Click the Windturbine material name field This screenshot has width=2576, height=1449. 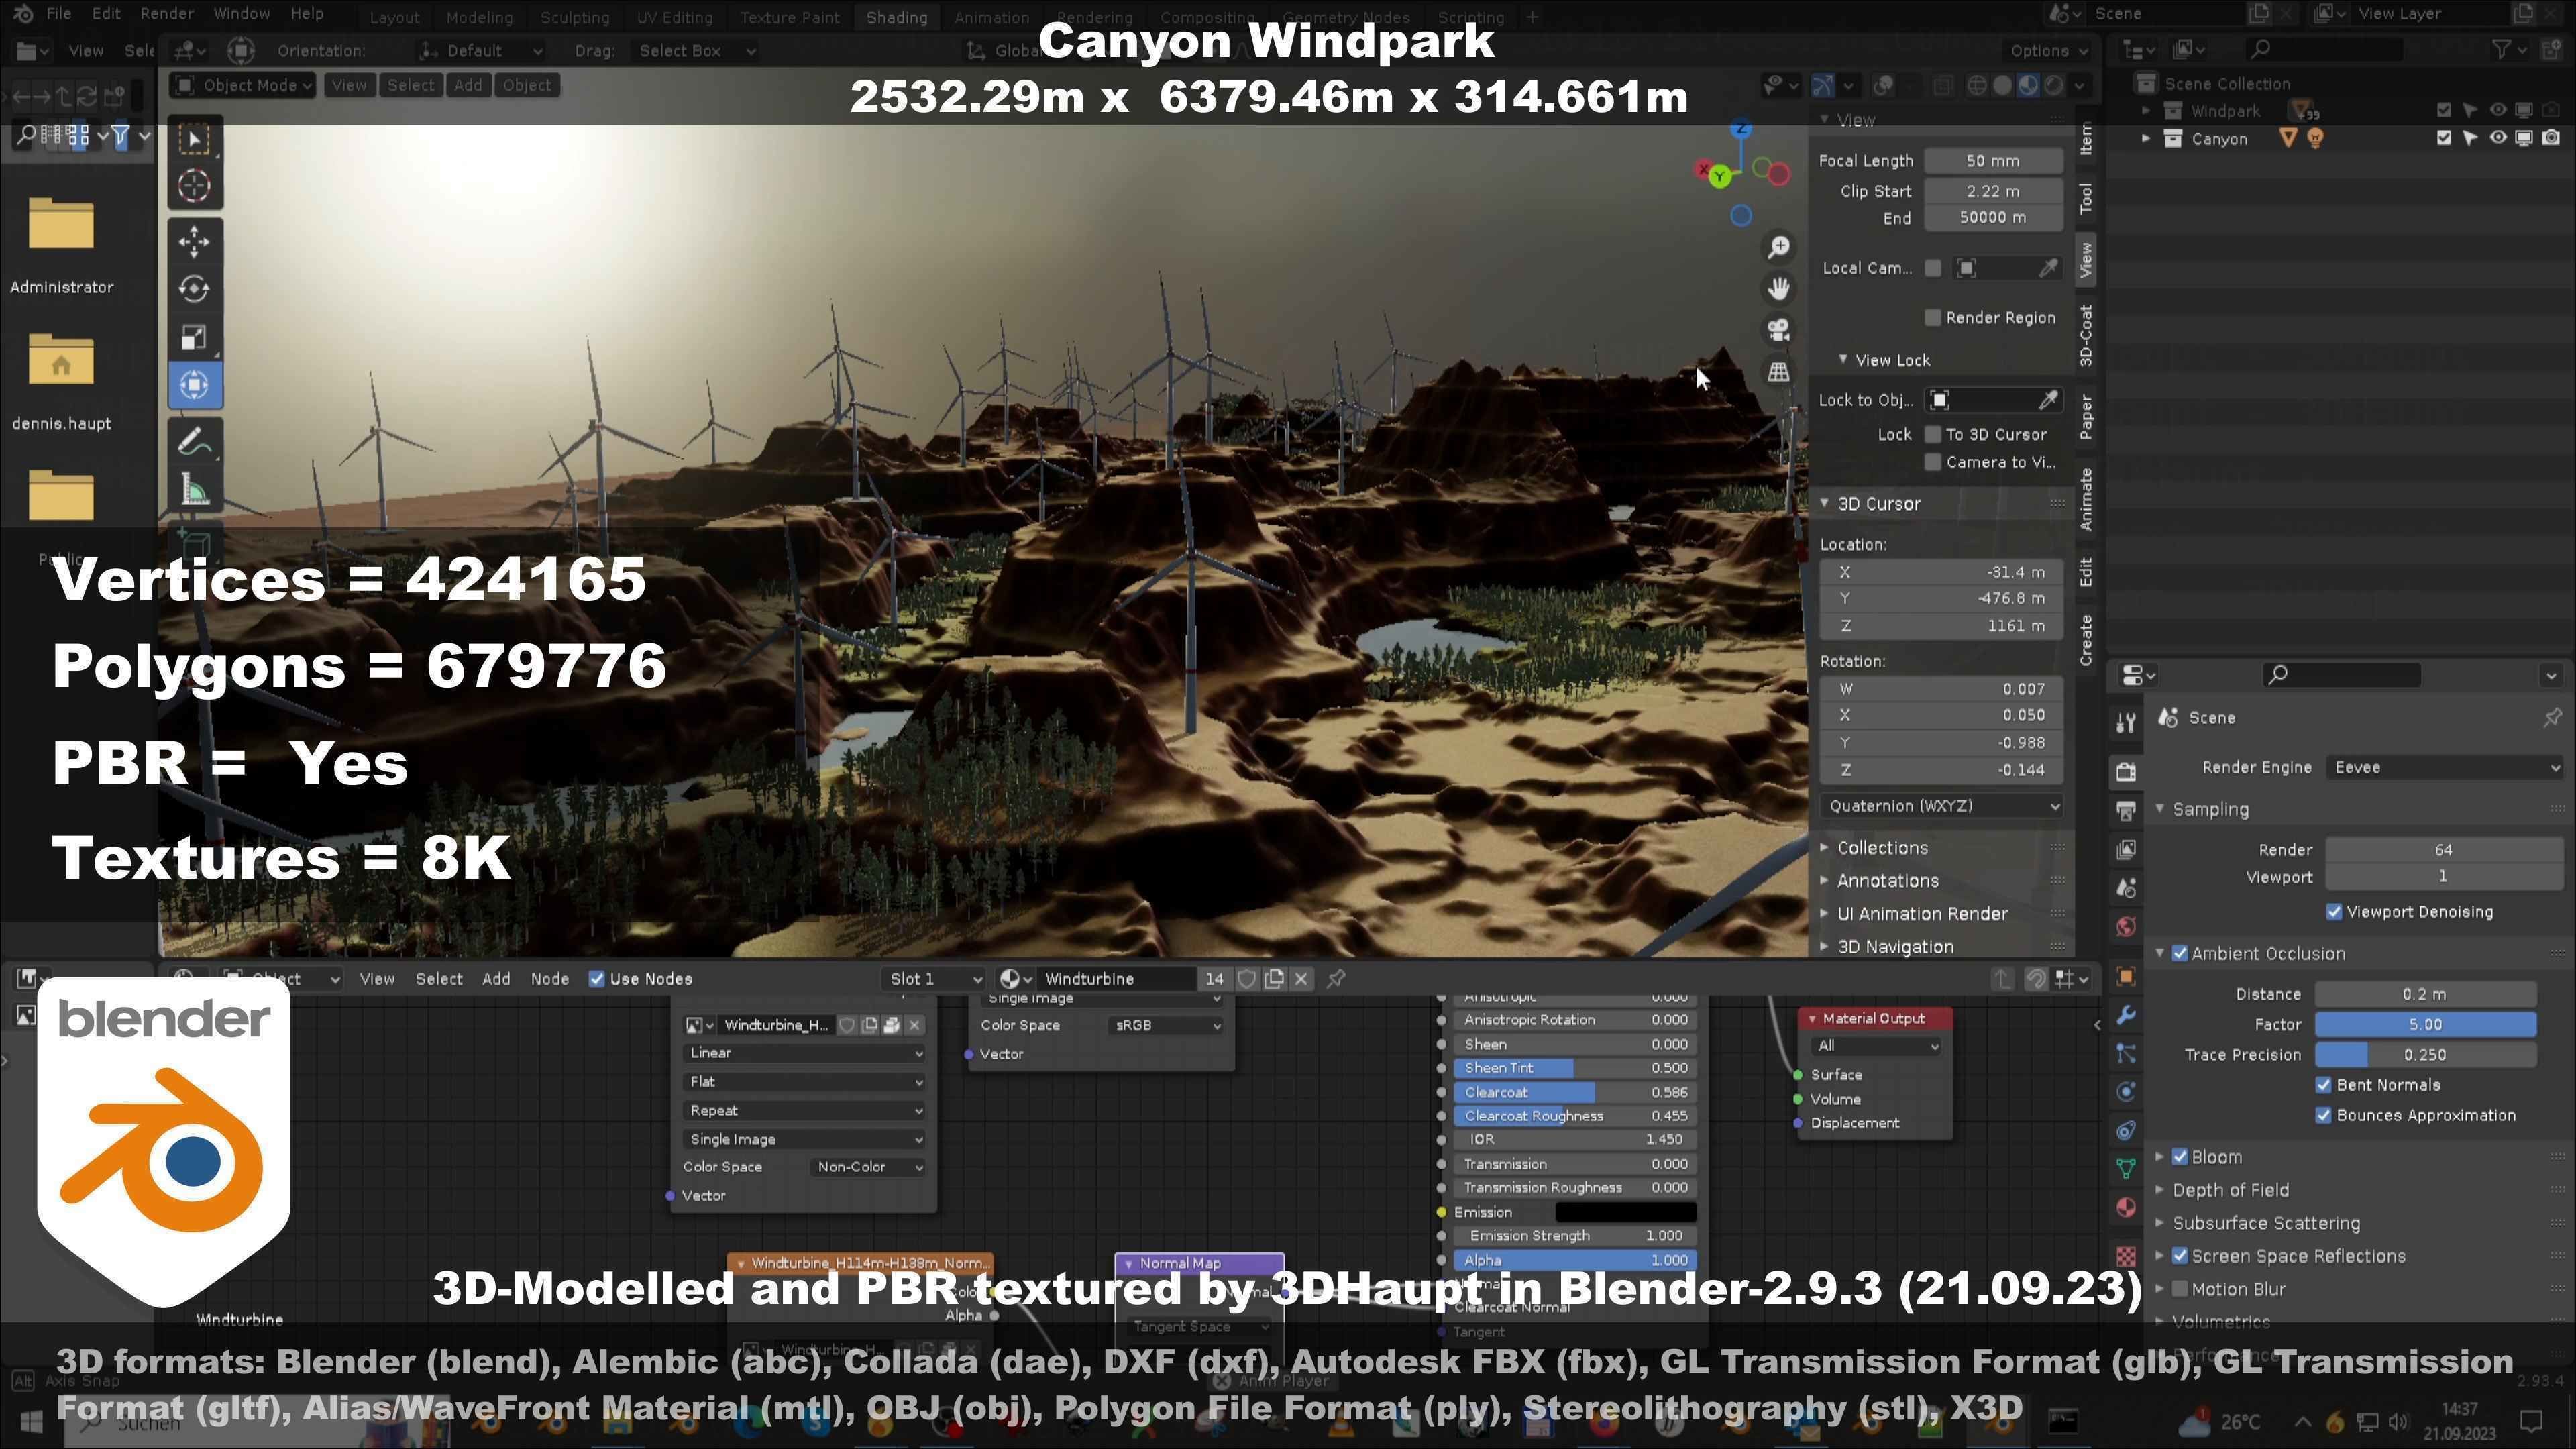click(1118, 979)
